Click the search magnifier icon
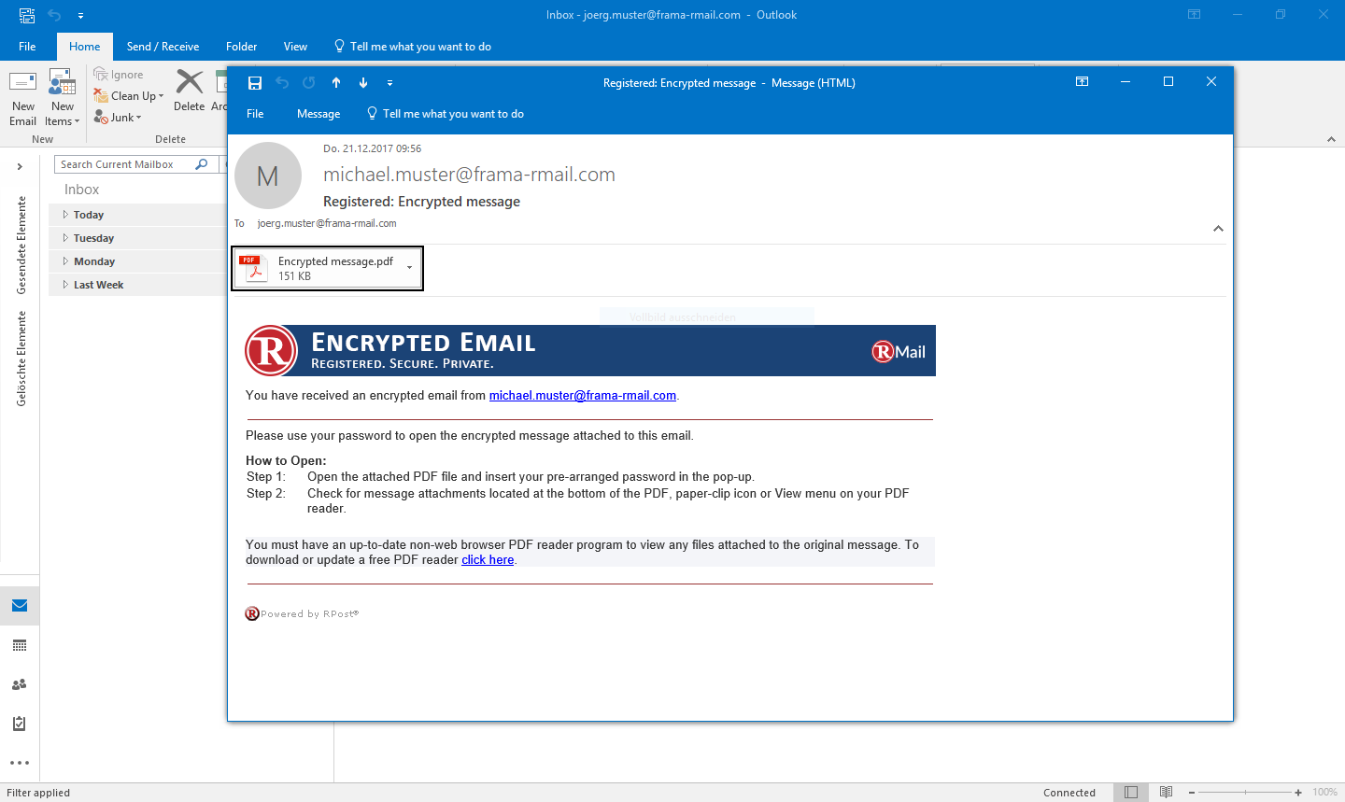This screenshot has width=1345, height=802. [x=202, y=164]
